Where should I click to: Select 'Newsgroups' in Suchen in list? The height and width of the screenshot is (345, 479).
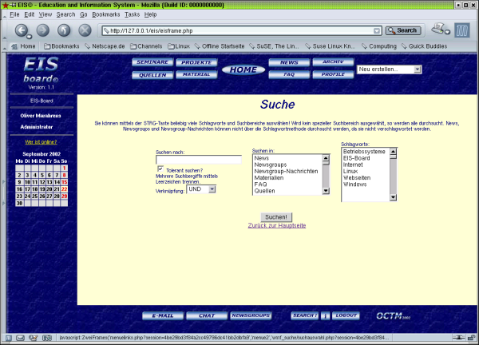tap(271, 165)
